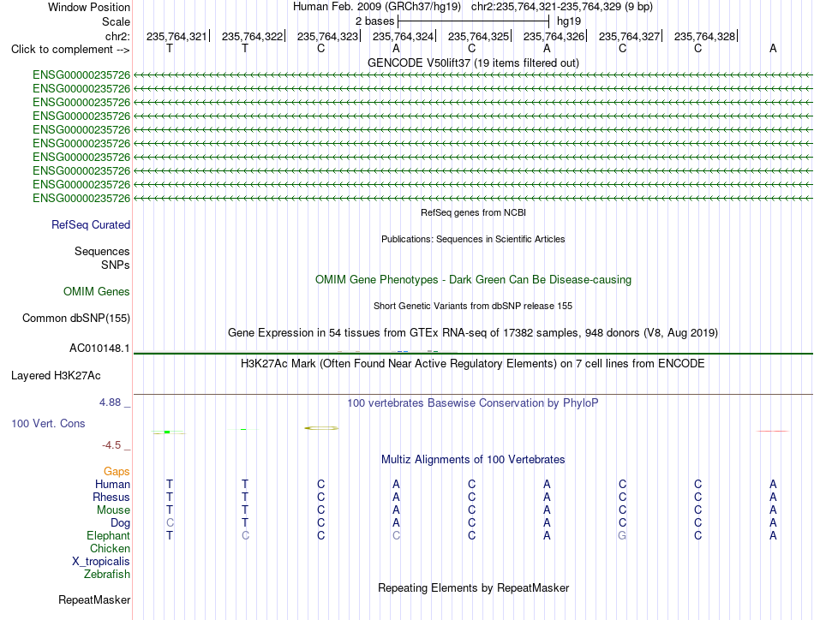Click the mismatched C base in the Dog row

tap(170, 522)
